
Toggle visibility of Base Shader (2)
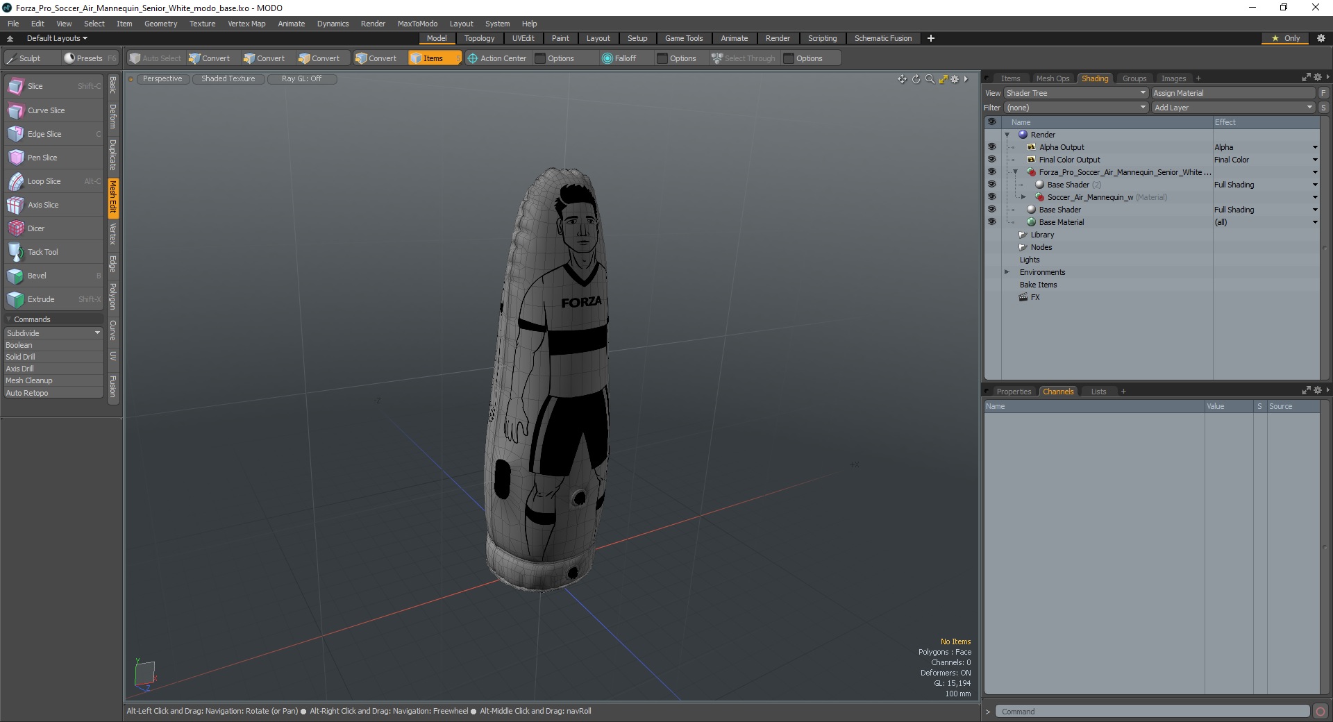991,185
